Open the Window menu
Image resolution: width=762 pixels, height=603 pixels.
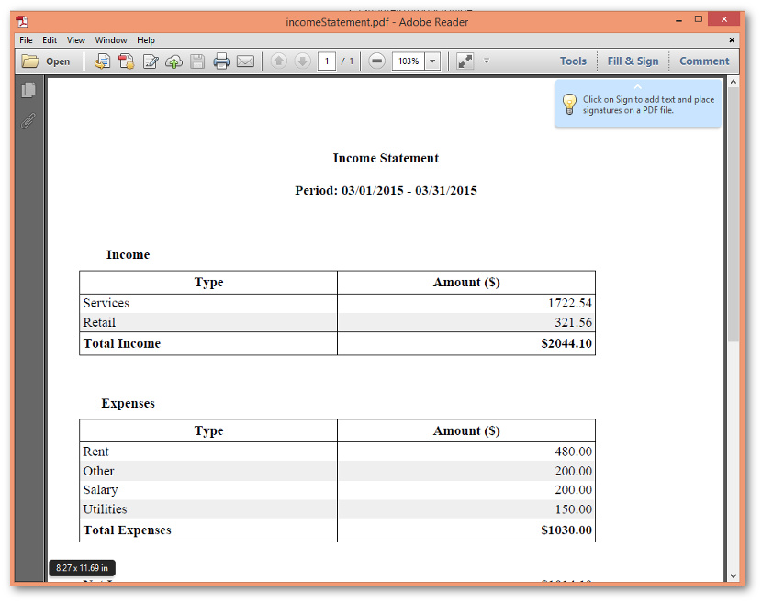click(x=111, y=40)
